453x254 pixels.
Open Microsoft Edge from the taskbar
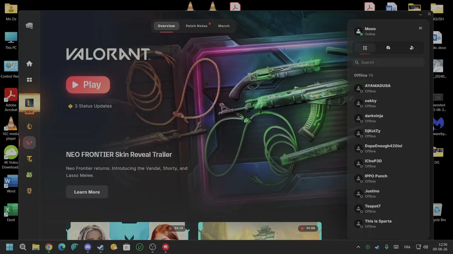point(62,247)
